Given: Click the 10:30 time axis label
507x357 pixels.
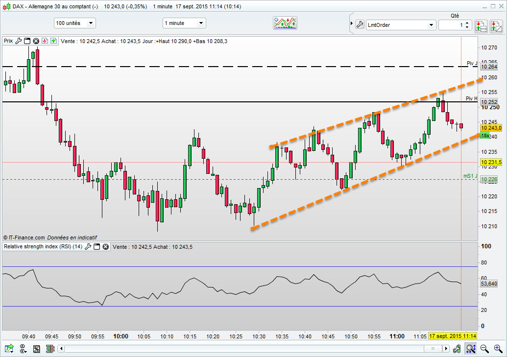Looking at the screenshot, I should pos(259,336).
